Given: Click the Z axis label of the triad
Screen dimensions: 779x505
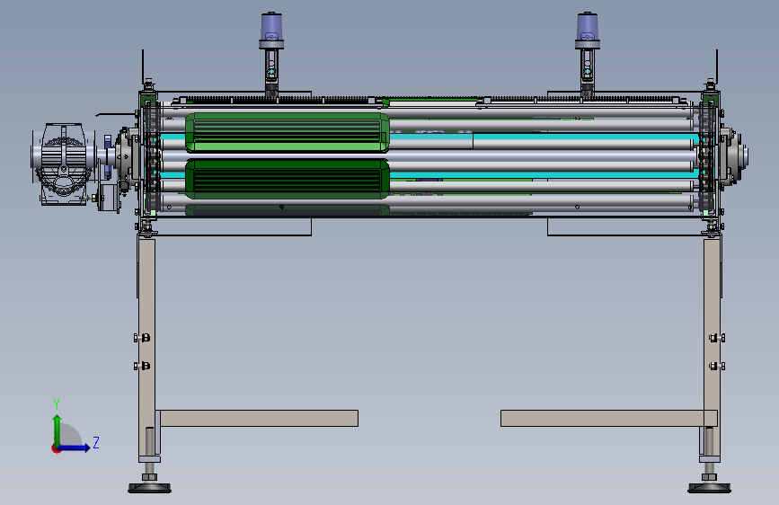Looking at the screenshot, I should point(96,442).
